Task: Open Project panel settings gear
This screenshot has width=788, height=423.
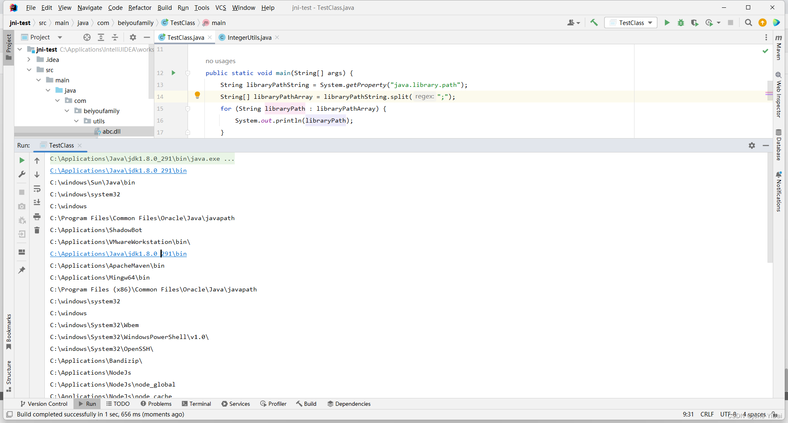Action: click(x=133, y=37)
